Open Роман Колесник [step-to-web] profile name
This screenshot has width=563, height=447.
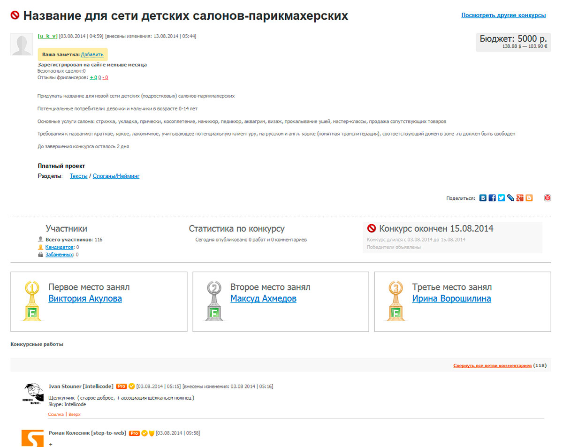pos(87,433)
